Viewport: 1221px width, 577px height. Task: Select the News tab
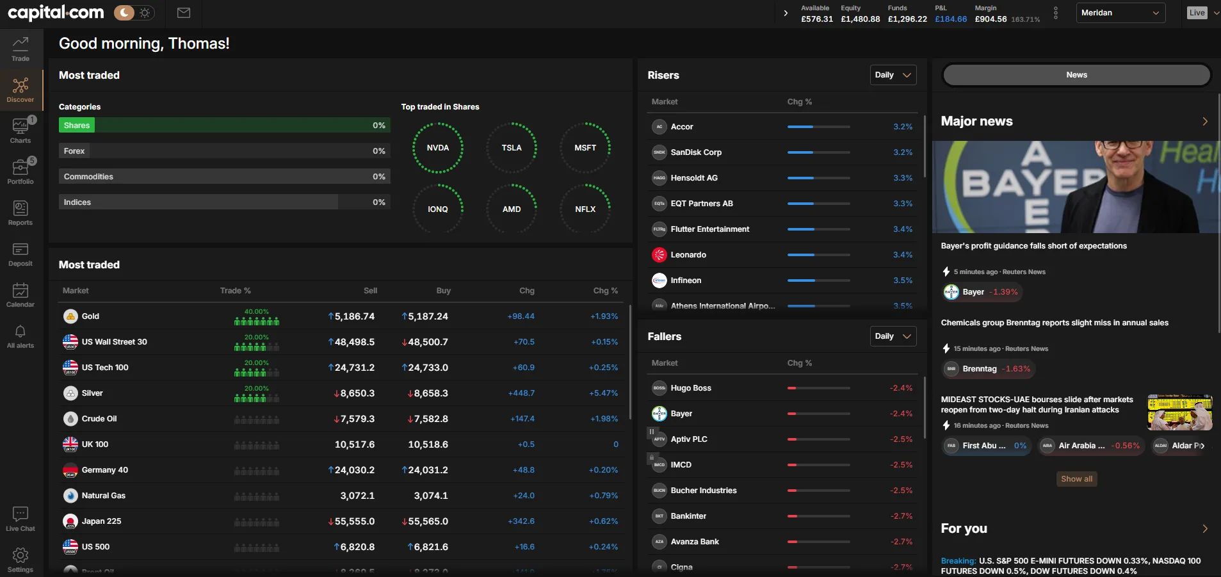[x=1077, y=75]
